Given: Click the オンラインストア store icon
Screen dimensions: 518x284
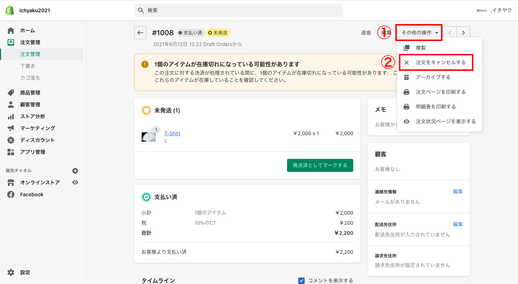Looking at the screenshot, I should tap(11, 183).
